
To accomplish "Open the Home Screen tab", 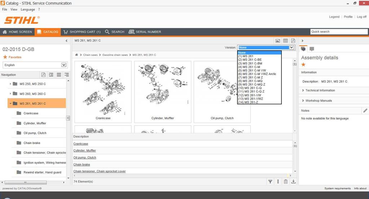I will click(x=17, y=32).
